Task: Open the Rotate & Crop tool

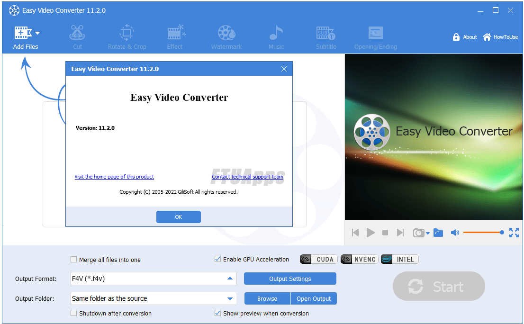Action: click(x=127, y=37)
